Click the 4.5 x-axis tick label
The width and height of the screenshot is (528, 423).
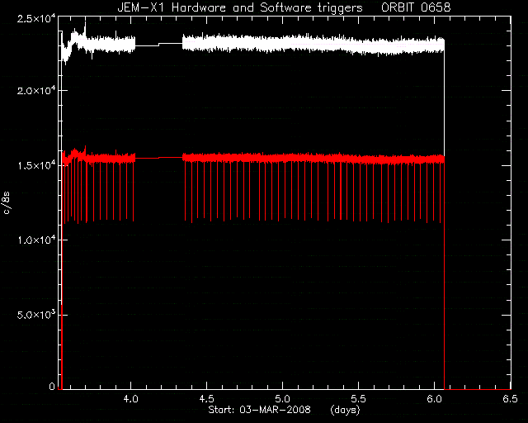(x=207, y=399)
